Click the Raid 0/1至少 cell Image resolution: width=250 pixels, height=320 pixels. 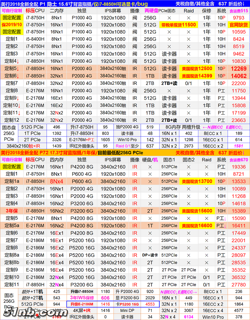[127, 146]
